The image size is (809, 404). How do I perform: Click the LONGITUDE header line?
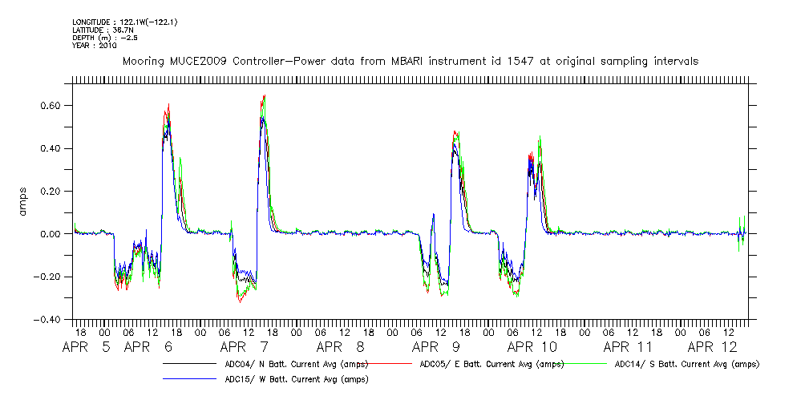(124, 22)
